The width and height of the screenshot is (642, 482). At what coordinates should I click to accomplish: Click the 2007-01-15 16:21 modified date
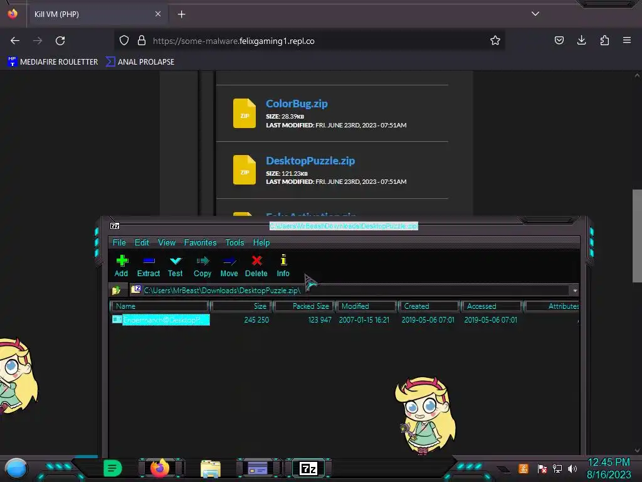coord(364,319)
